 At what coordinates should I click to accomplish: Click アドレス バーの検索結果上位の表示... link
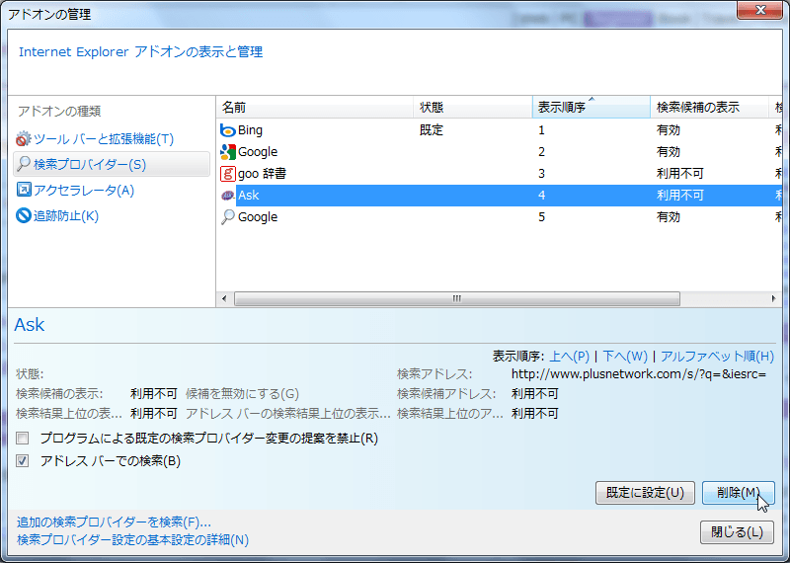point(287,414)
